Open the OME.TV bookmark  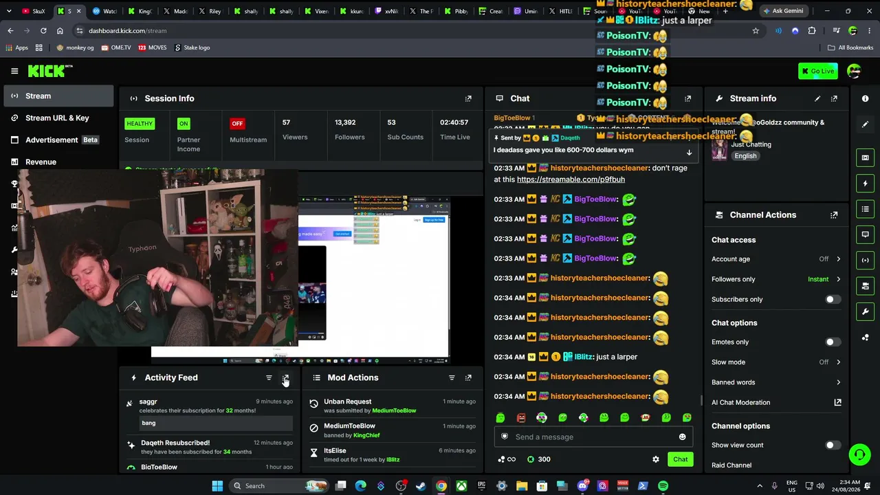point(115,47)
